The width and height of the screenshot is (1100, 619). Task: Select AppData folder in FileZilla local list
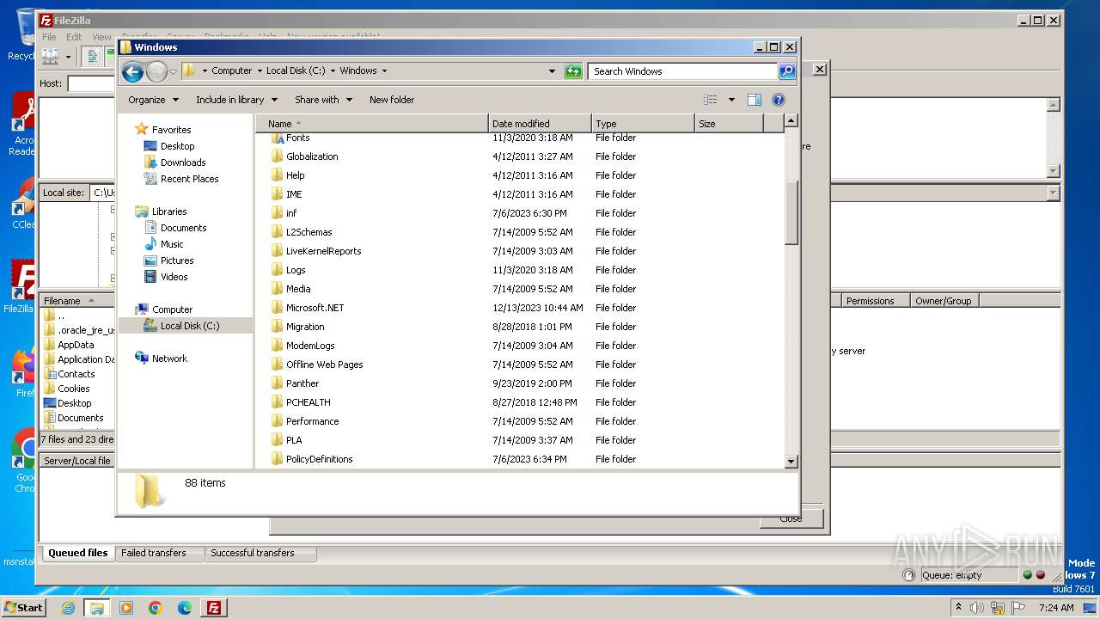point(76,345)
